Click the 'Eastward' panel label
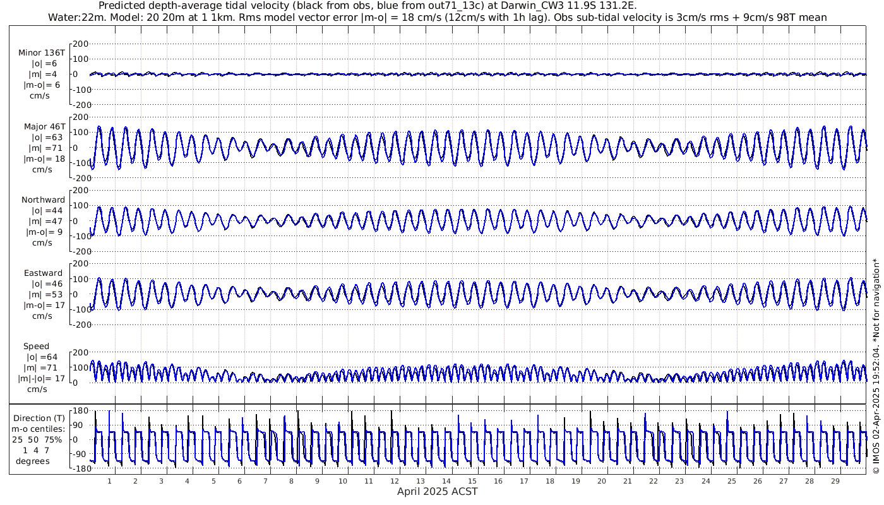Viewport: 884px width, 505px height. point(43,273)
